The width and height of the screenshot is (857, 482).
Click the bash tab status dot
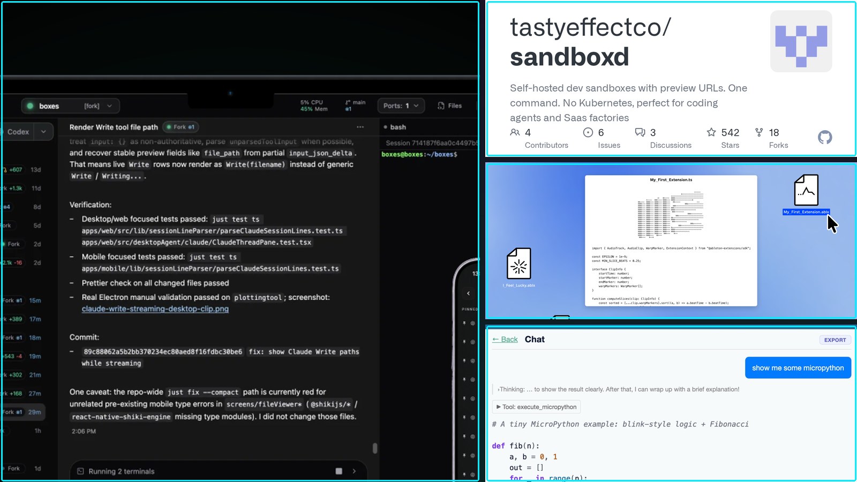[x=385, y=127]
